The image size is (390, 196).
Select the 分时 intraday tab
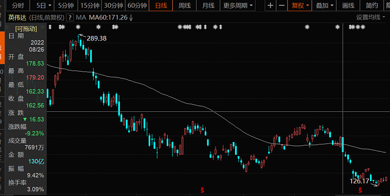click(18, 5)
